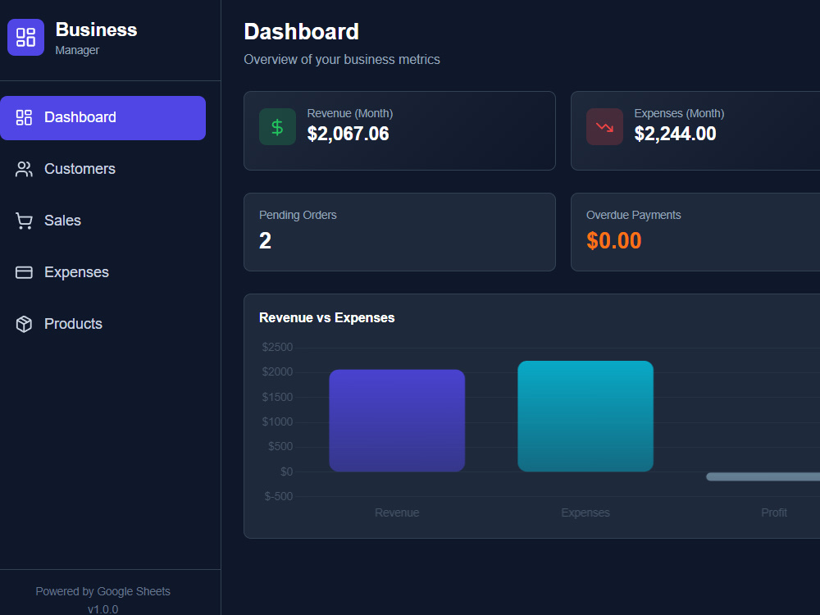This screenshot has height=615, width=820.
Task: Click the Revenue vs Expenses chart title
Action: tap(327, 318)
